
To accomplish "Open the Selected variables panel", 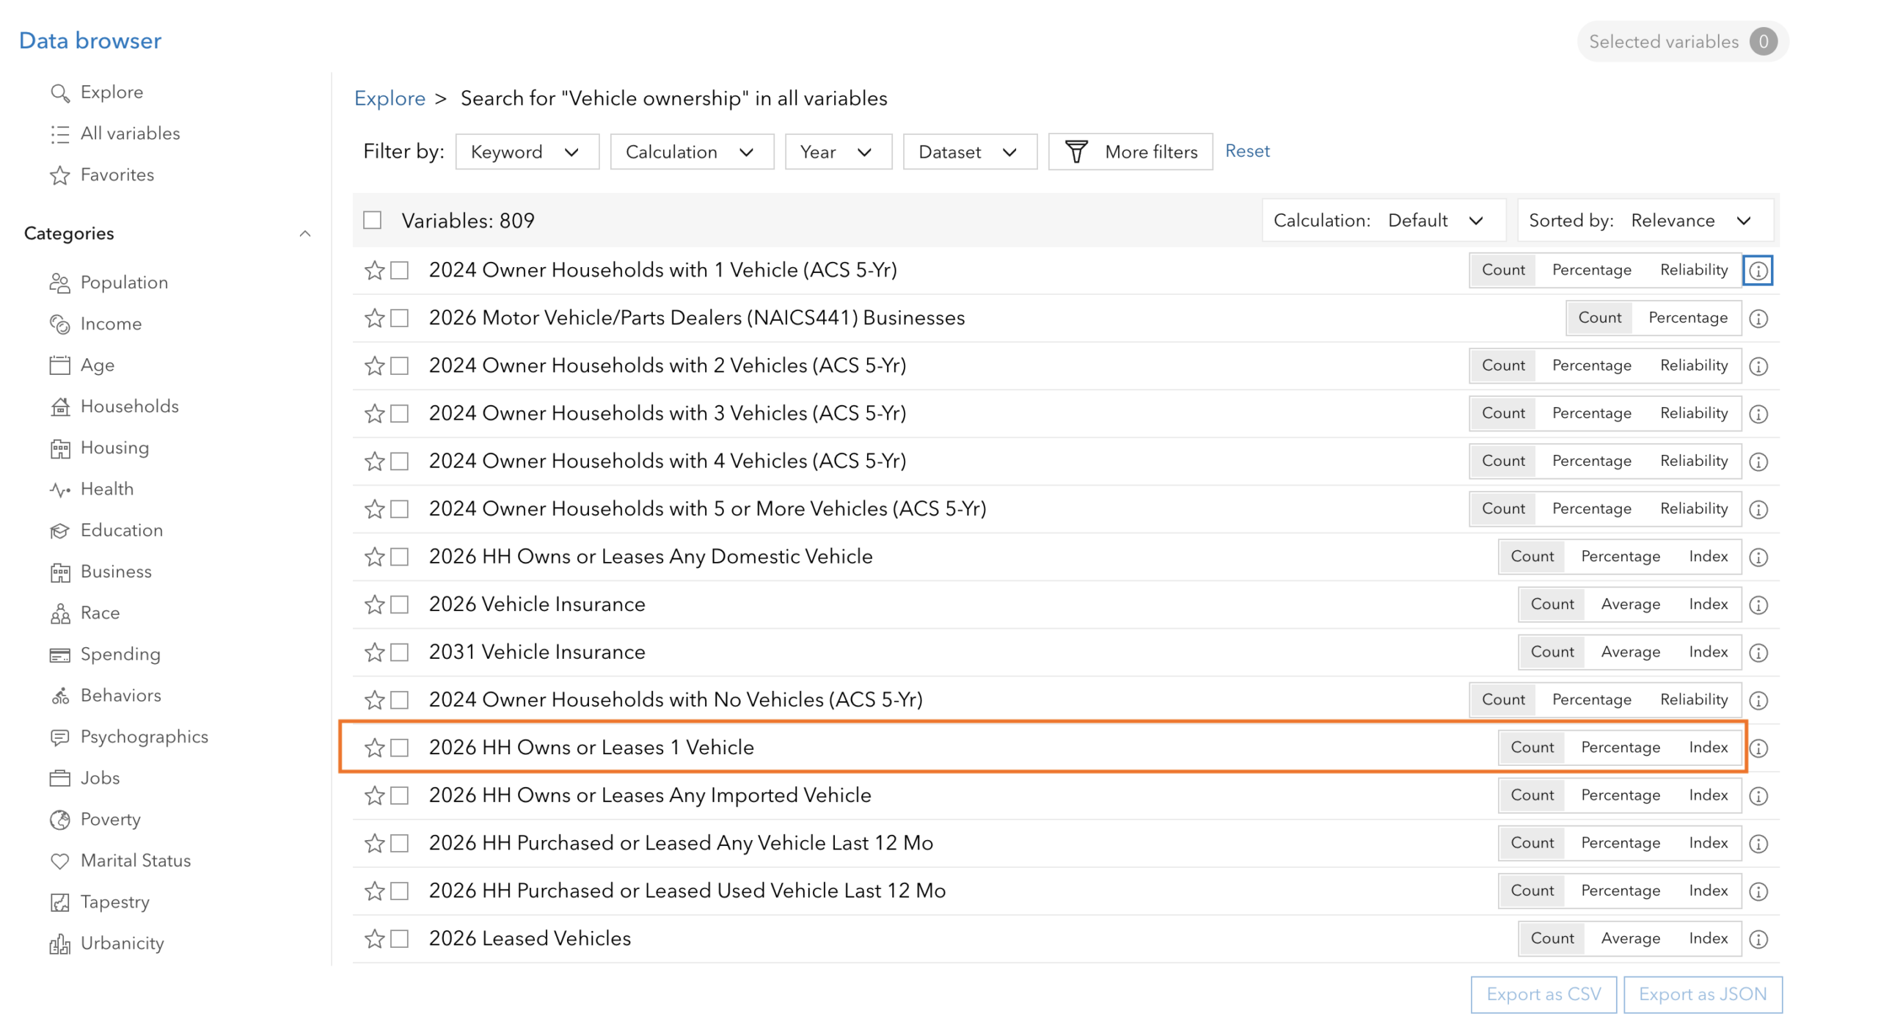I will pos(1681,41).
